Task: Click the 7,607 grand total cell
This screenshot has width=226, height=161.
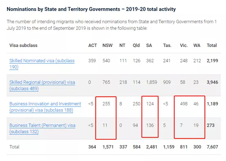Action: (212, 147)
